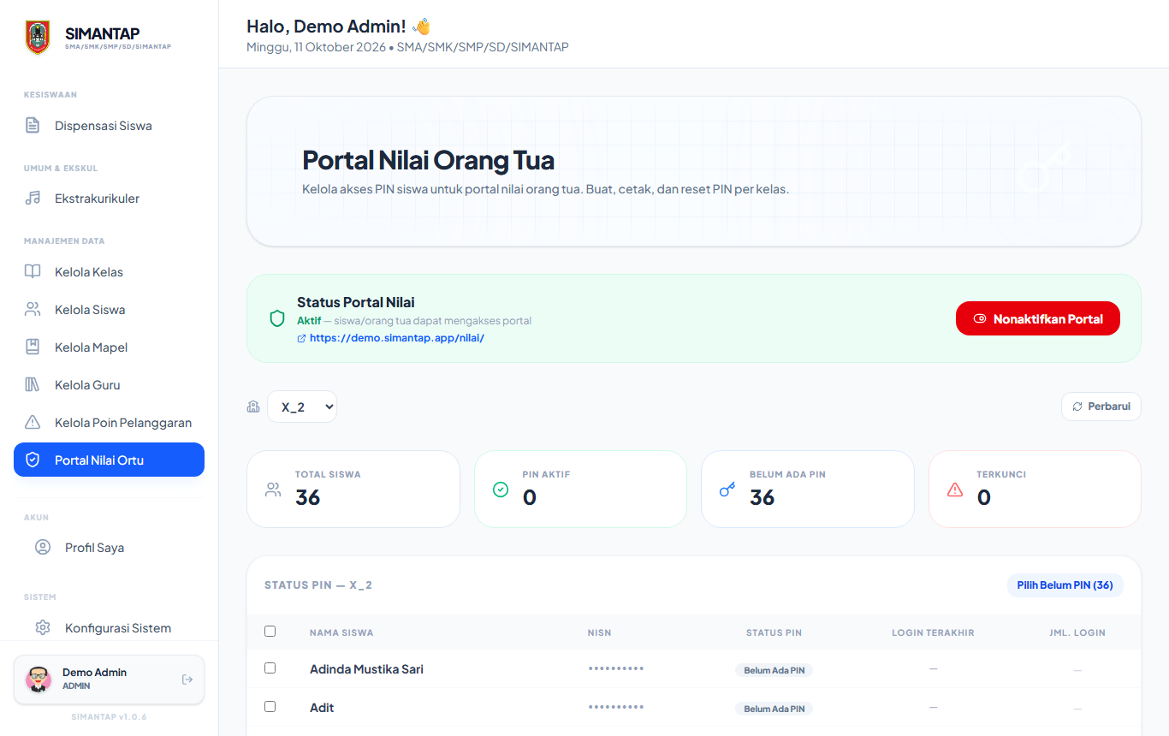This screenshot has width=1169, height=736.
Task: Click the masked NISN in Adit's row
Action: [616, 707]
